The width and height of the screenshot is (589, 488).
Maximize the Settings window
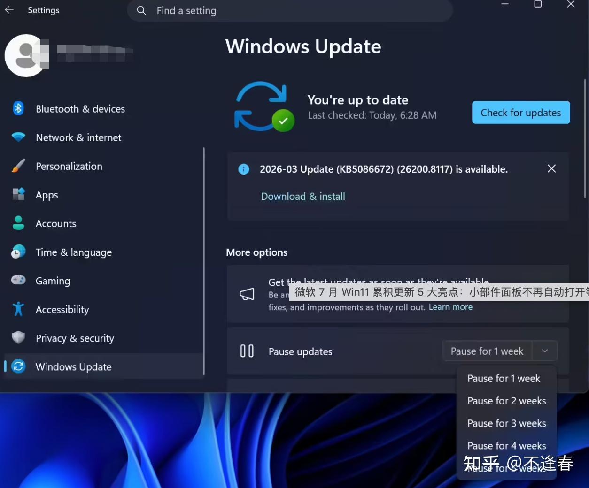[x=538, y=4]
